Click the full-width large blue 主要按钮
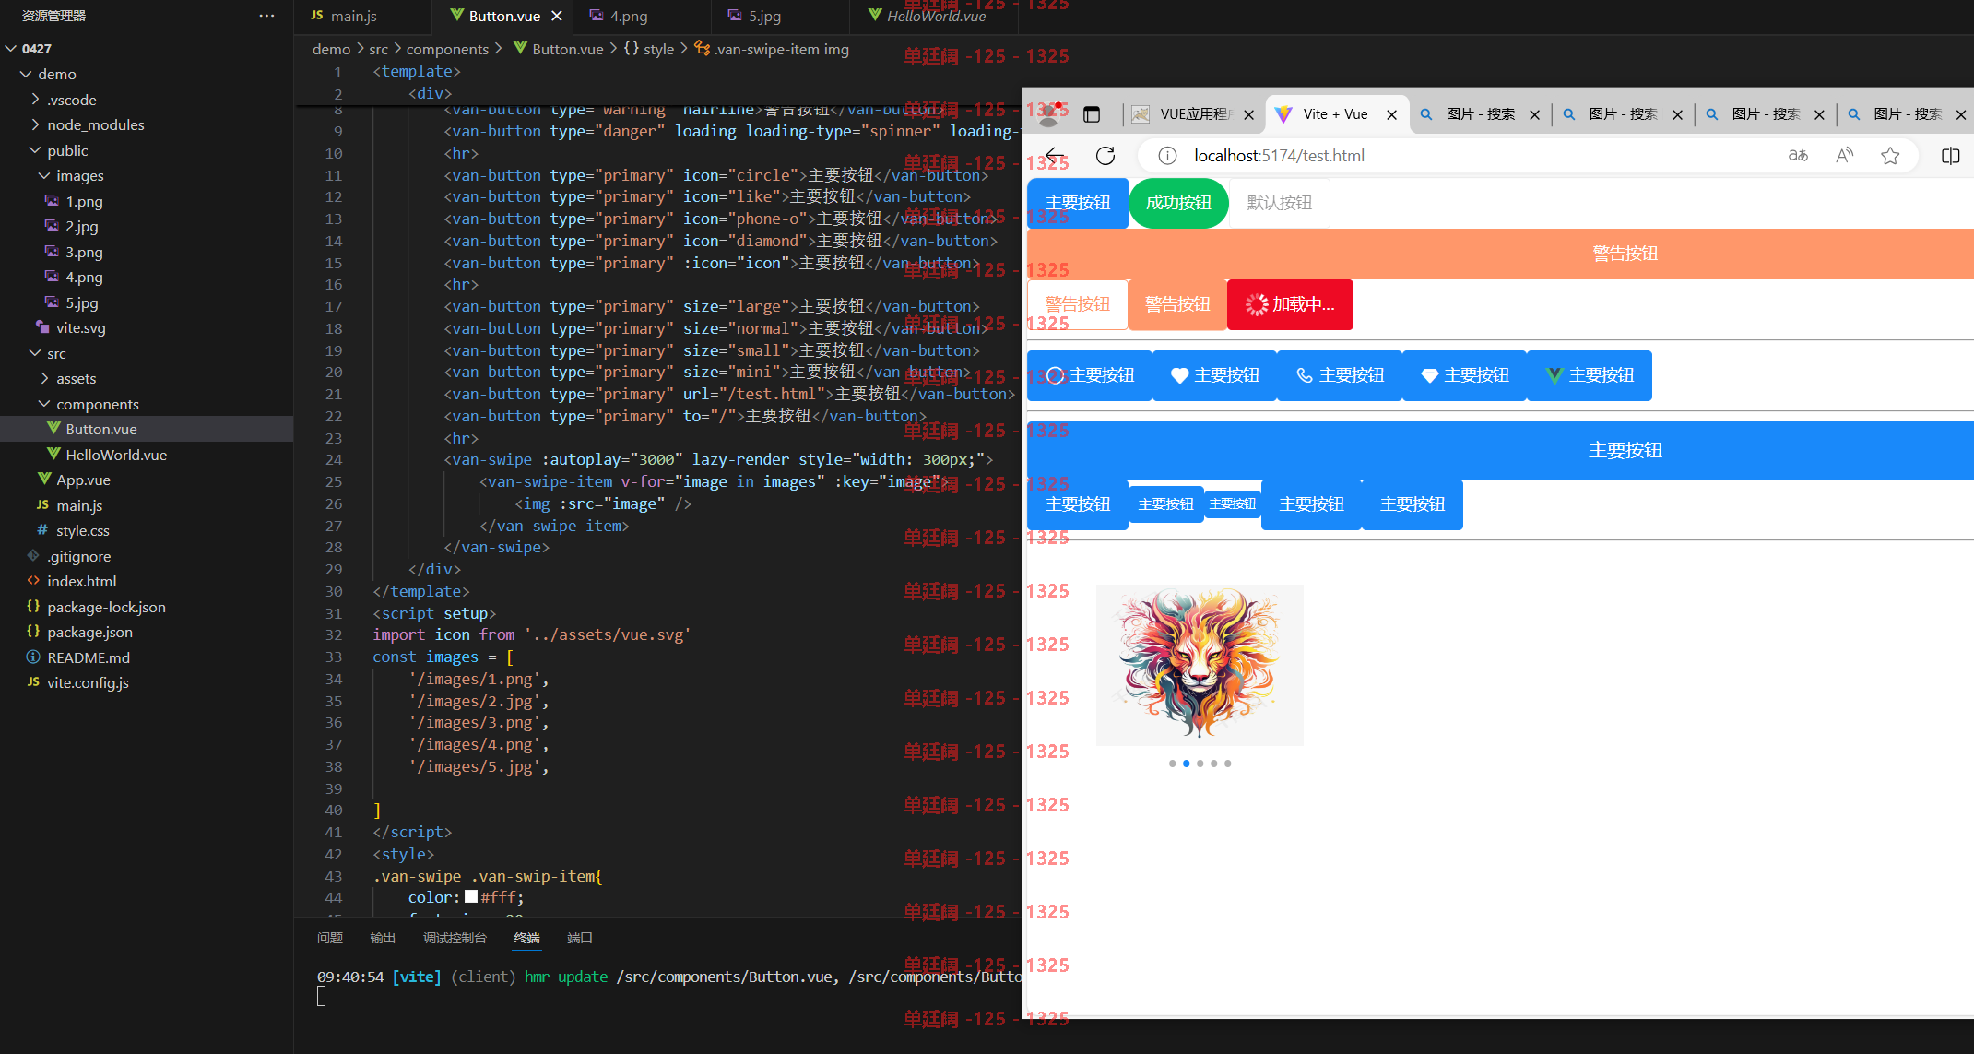 tap(1501, 450)
